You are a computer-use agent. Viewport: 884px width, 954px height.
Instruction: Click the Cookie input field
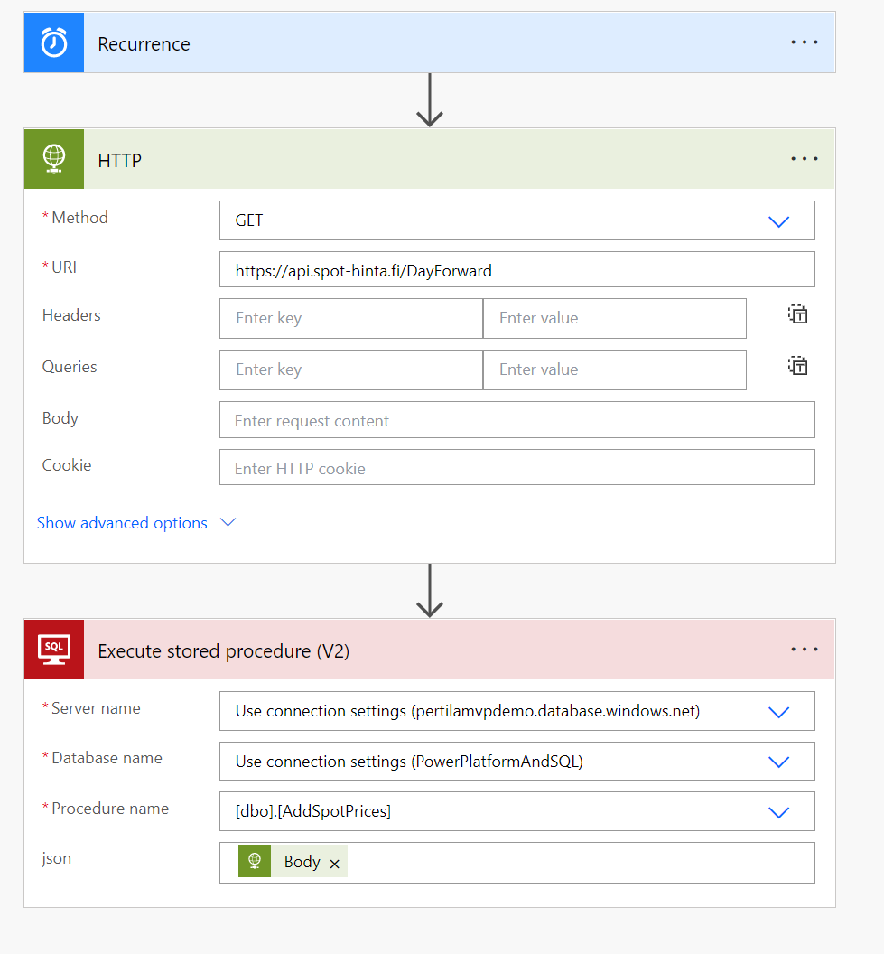pyautogui.click(x=516, y=468)
